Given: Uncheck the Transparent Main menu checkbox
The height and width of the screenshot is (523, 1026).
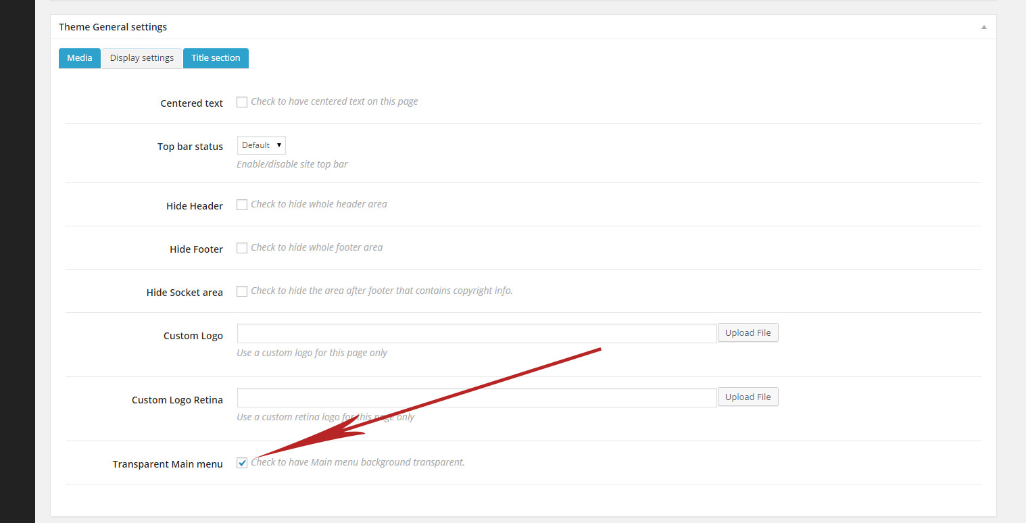Looking at the screenshot, I should coord(242,463).
